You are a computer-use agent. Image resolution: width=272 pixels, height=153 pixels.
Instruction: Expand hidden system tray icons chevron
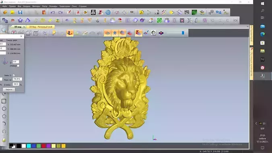[x=256, y=123]
